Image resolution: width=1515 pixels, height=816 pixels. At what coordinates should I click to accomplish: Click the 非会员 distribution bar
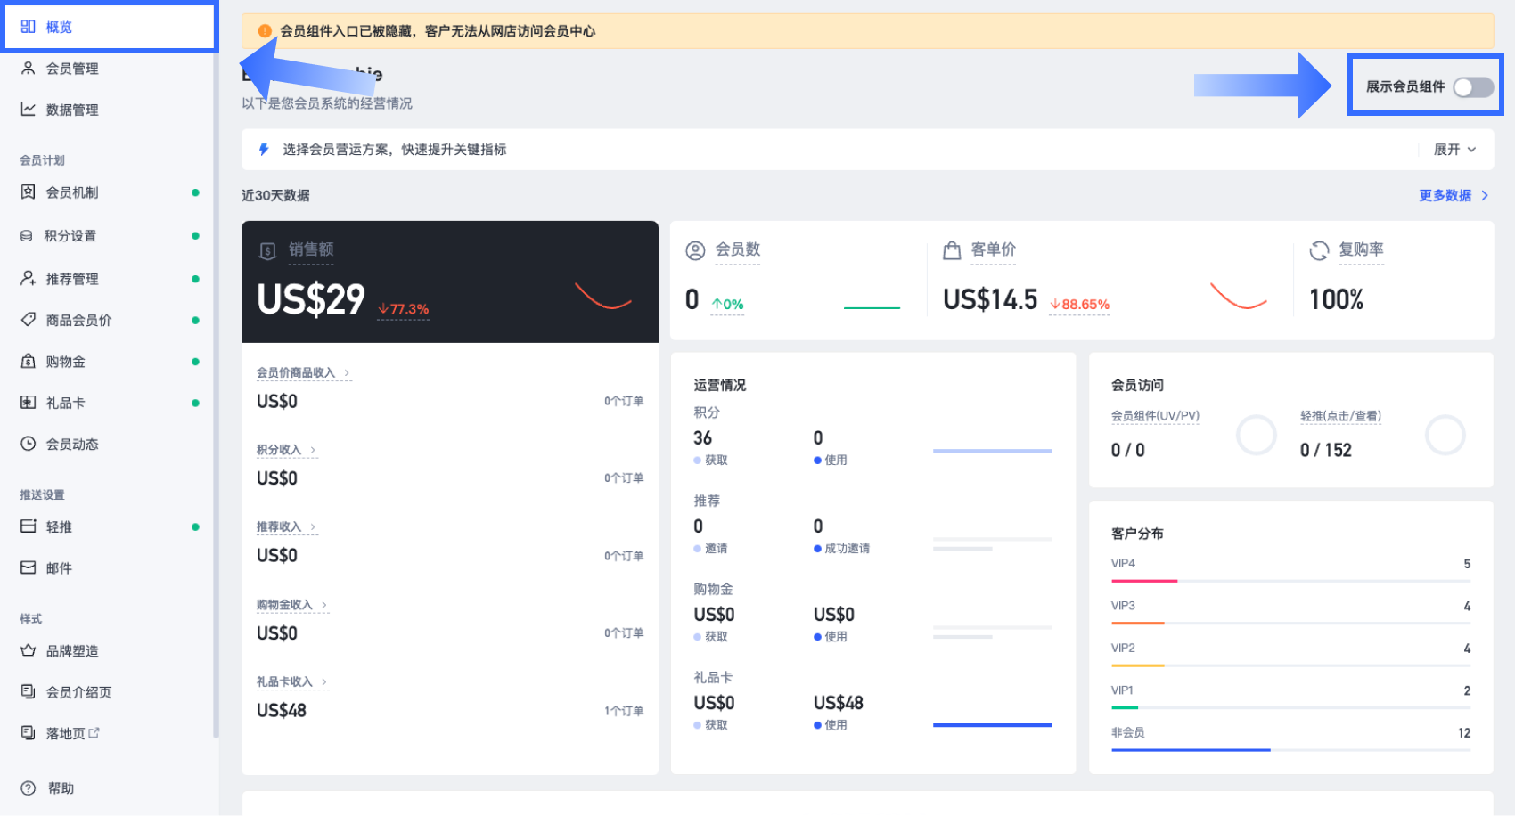pos(1290,750)
